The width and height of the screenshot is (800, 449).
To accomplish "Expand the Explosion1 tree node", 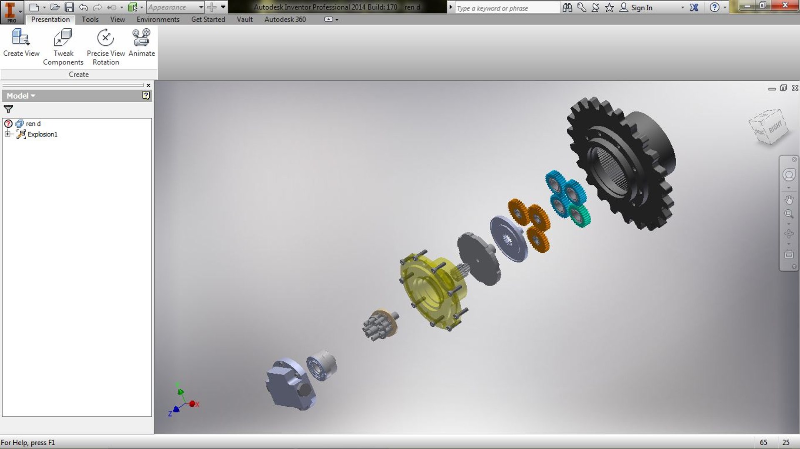I will click(x=7, y=134).
